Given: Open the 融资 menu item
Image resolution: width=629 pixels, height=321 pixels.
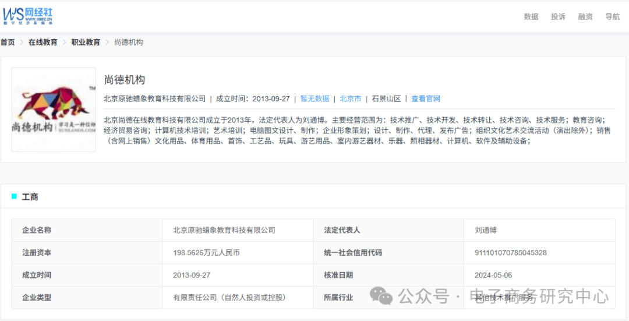Looking at the screenshot, I should click(585, 16).
